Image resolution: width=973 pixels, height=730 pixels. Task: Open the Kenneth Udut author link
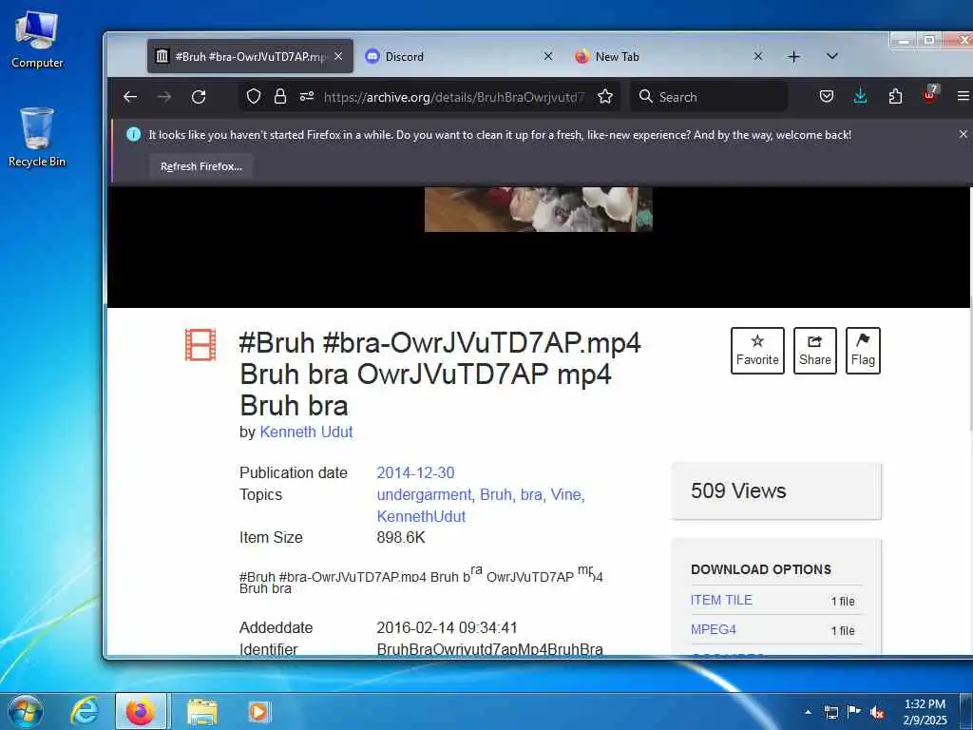306,432
